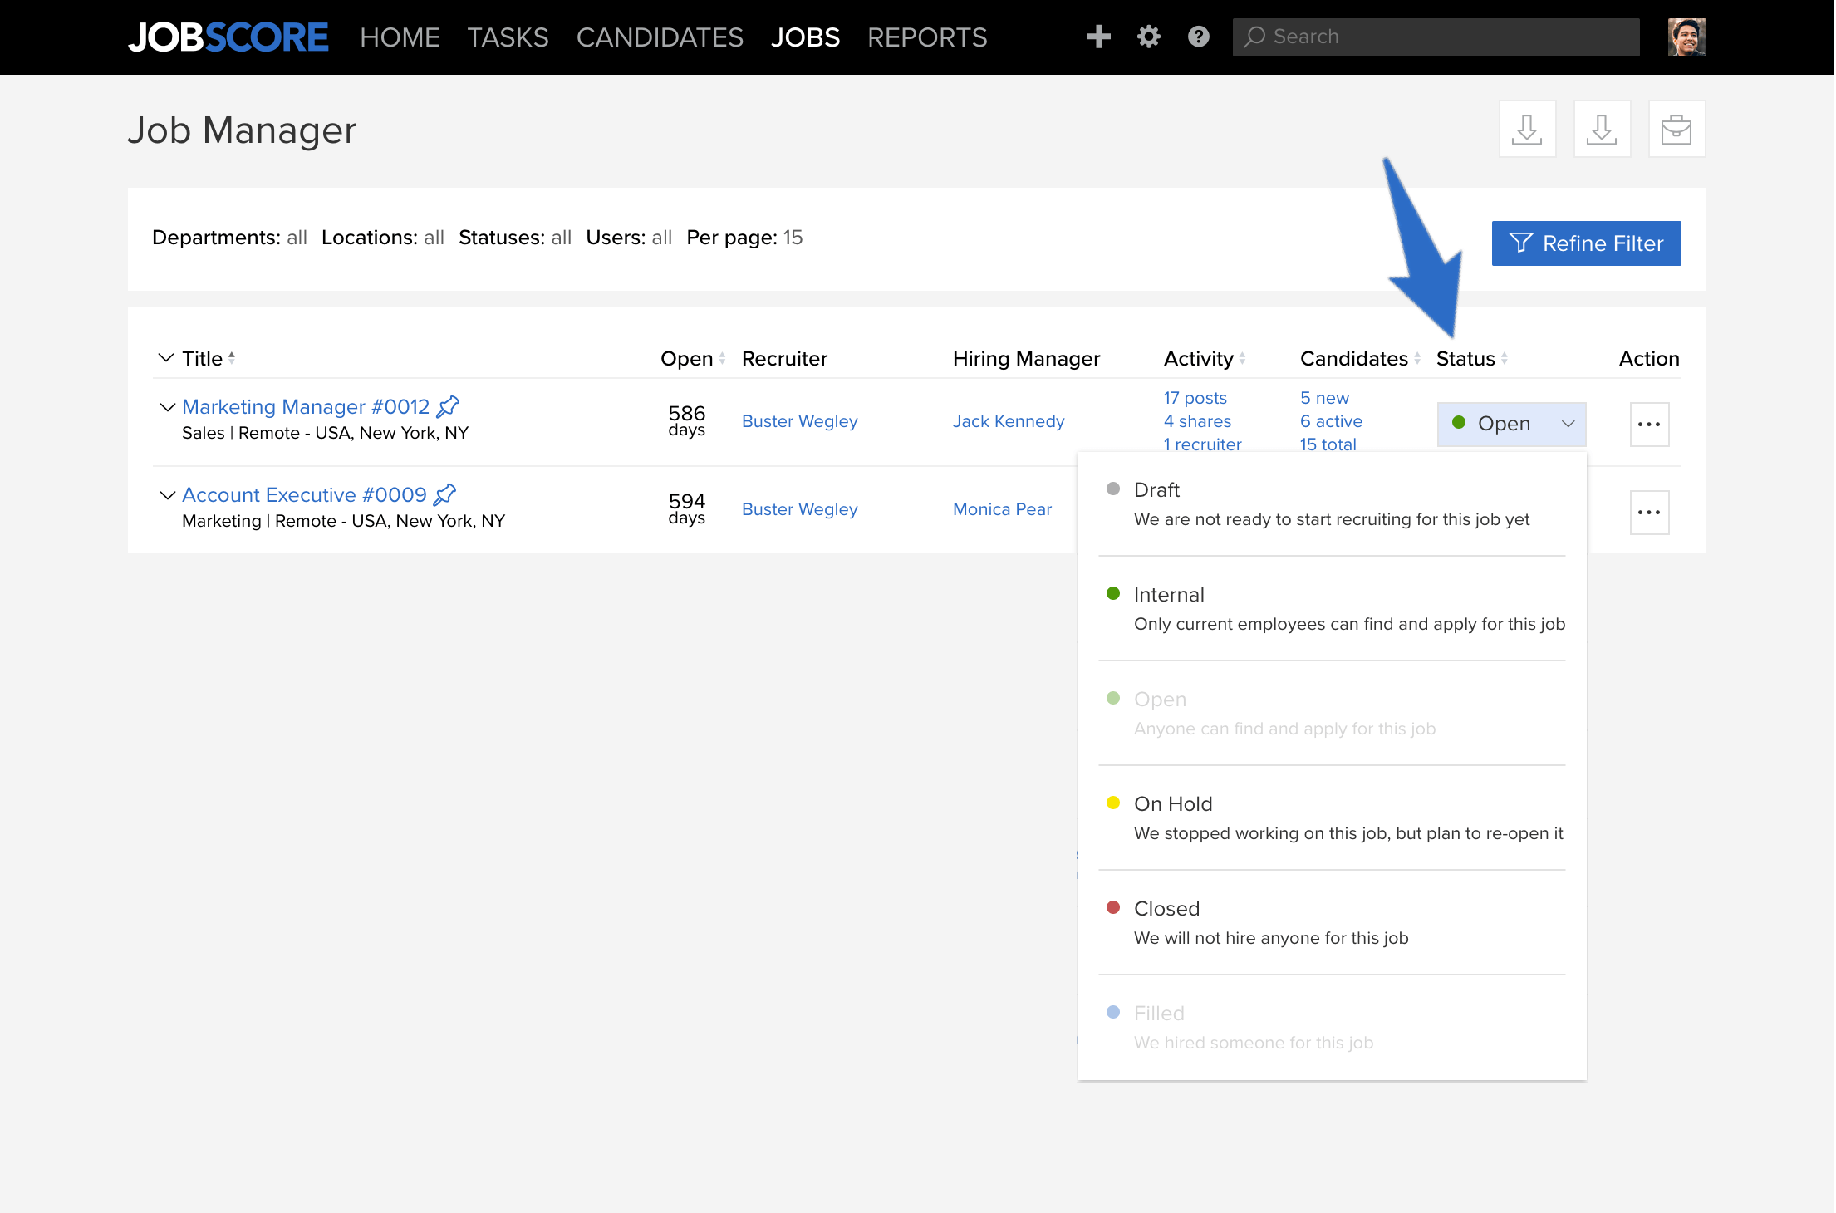Go to REPORTS navigation item
This screenshot has width=1836, height=1213.
tap(927, 37)
